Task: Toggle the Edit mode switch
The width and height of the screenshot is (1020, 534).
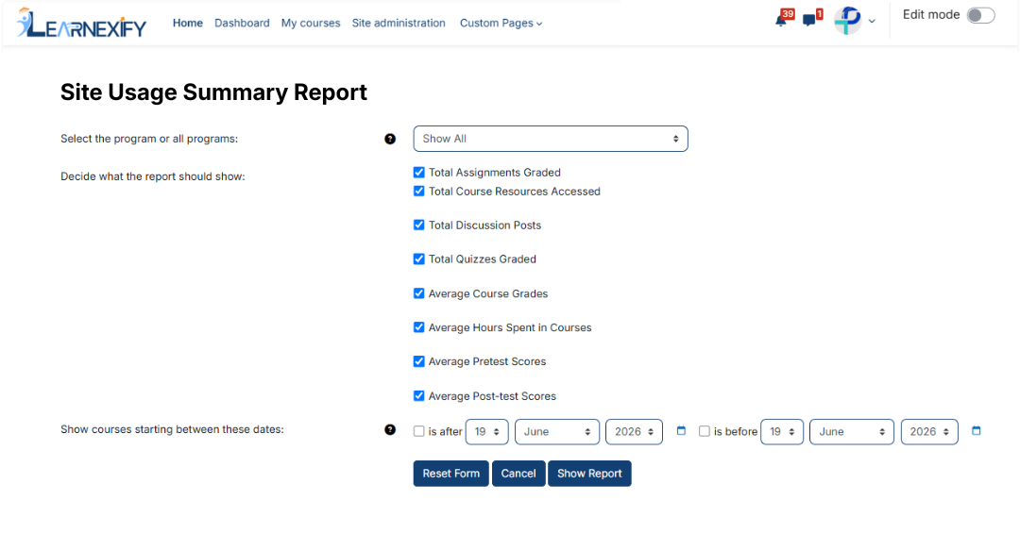Action: tap(981, 15)
